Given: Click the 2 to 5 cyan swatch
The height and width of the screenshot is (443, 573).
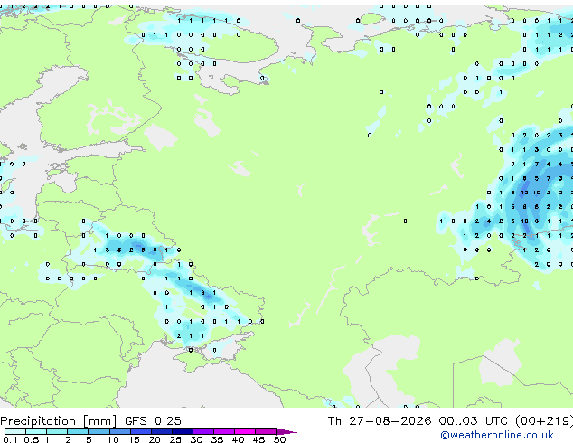Looking at the screenshot, I should (x=78, y=431).
